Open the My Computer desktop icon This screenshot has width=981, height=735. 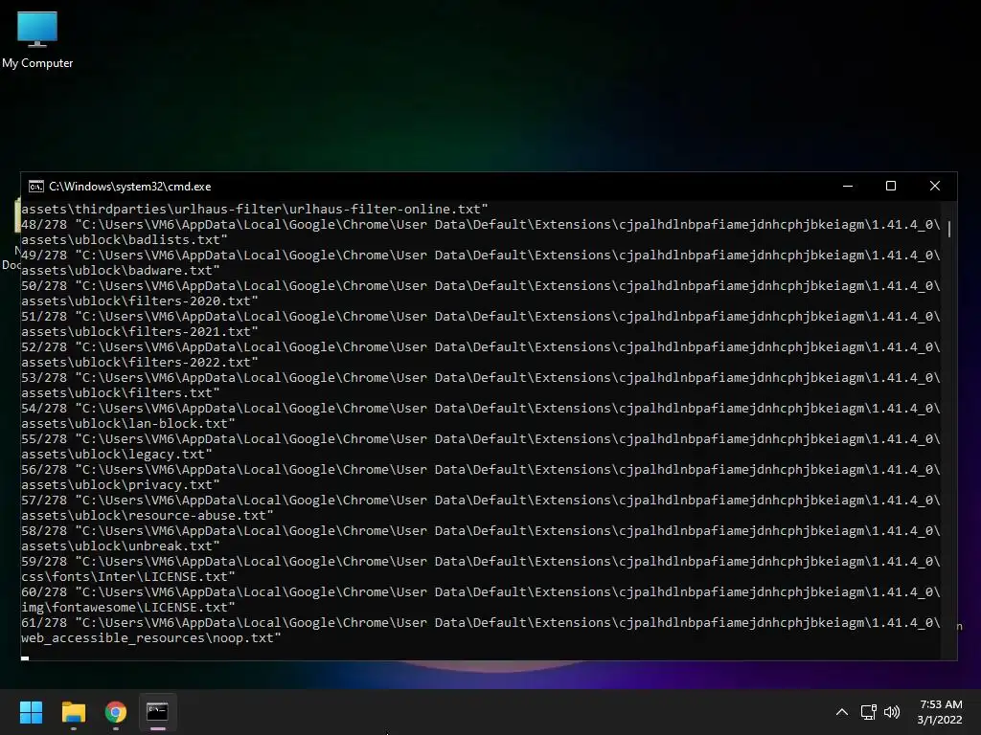coord(37,39)
